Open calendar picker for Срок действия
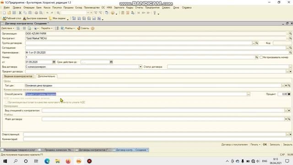This screenshot has height=165, width=293. click(x=111, y=62)
